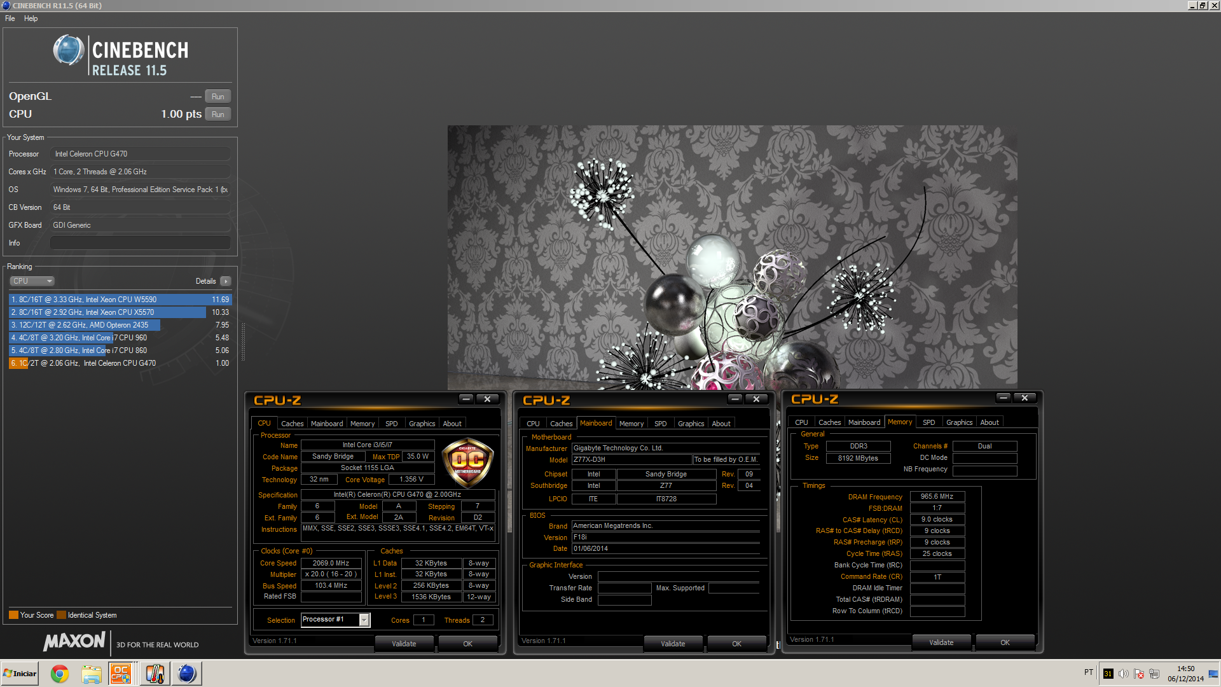Open SPD tab in first CPU-Z window

tap(392, 424)
